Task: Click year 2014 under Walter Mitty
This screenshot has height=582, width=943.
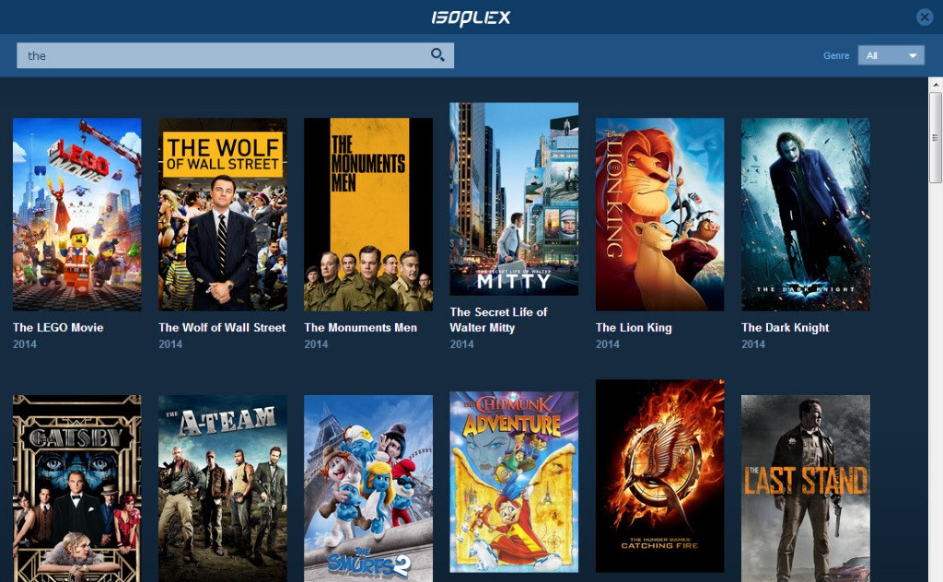Action: [462, 343]
